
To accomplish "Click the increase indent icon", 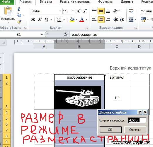I will 122,19.
